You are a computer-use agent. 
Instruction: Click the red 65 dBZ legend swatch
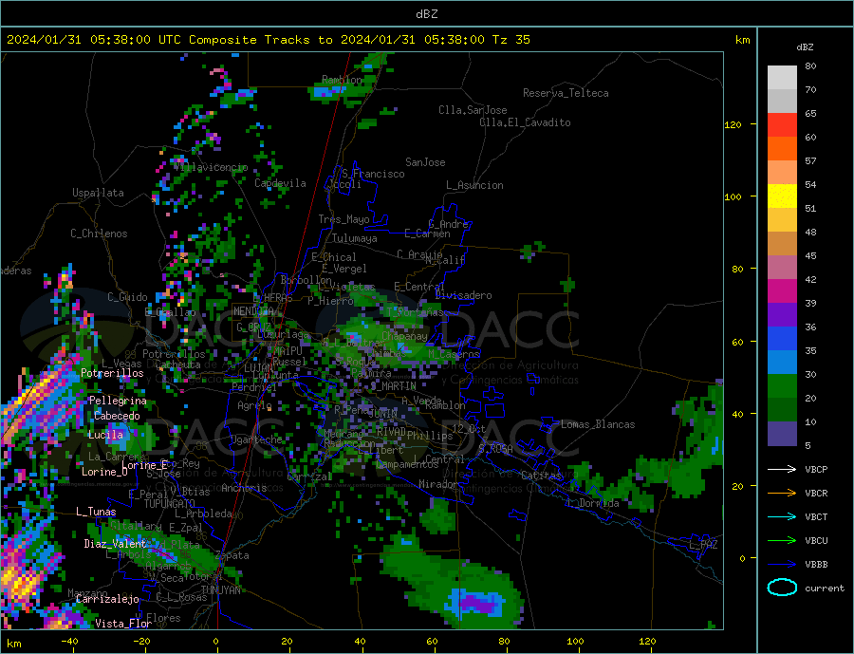click(782, 124)
